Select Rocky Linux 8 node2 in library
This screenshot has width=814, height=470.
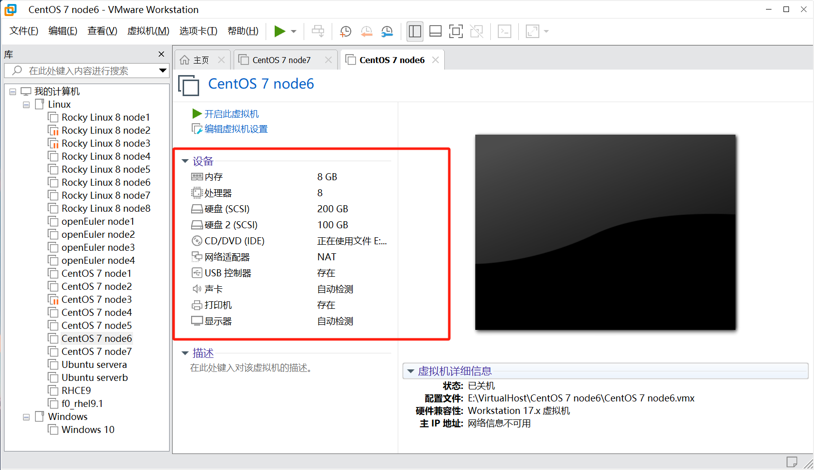[106, 131]
